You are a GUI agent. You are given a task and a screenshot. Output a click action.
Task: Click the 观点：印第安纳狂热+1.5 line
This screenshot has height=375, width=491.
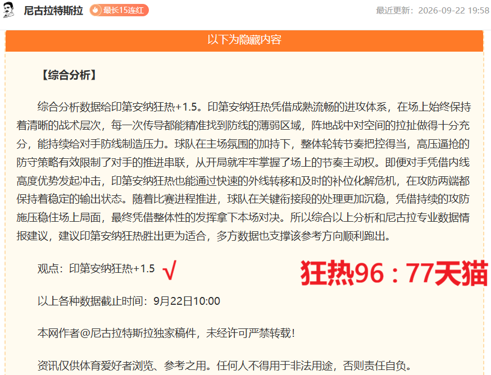point(96,268)
